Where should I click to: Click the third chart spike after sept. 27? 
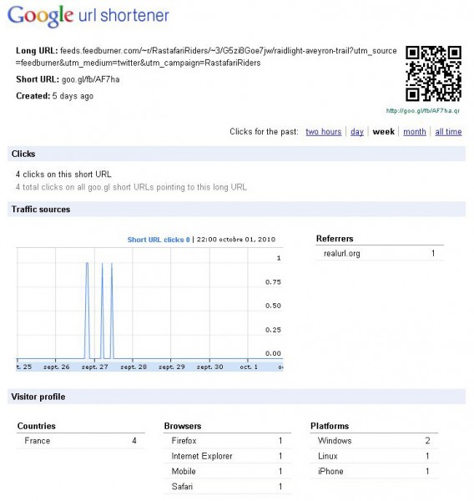112,311
